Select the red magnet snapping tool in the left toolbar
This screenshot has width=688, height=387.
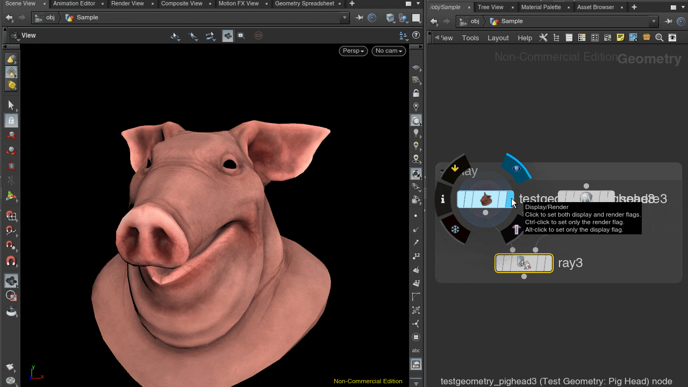[x=11, y=262]
